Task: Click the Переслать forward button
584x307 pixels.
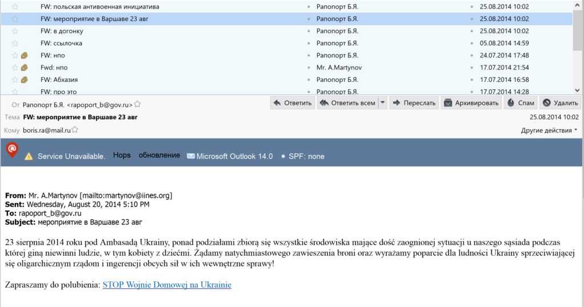Action: [414, 103]
